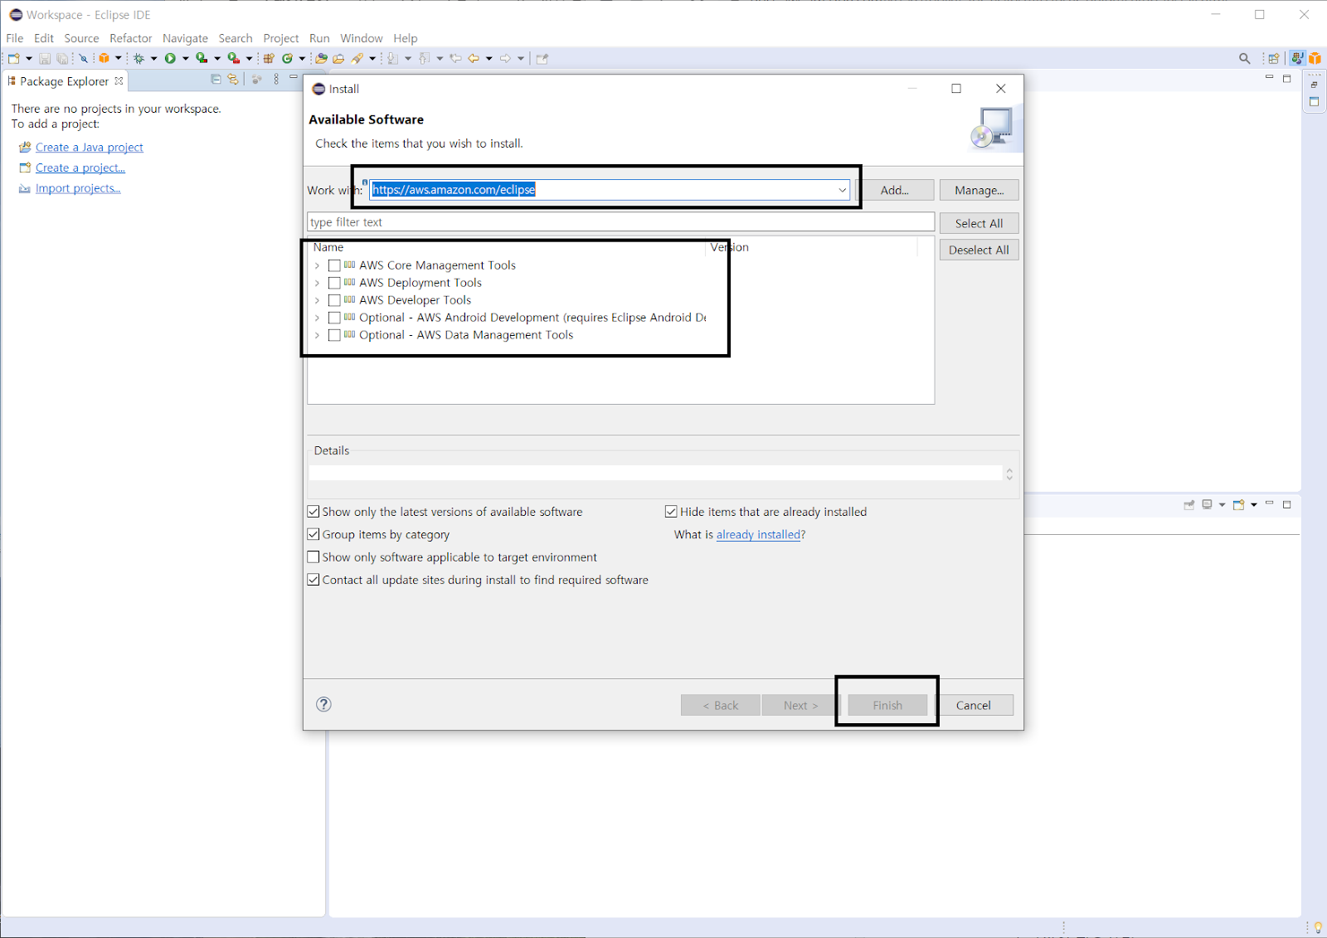Image resolution: width=1327 pixels, height=938 pixels.
Task: Open the Window menu
Action: coord(361,38)
